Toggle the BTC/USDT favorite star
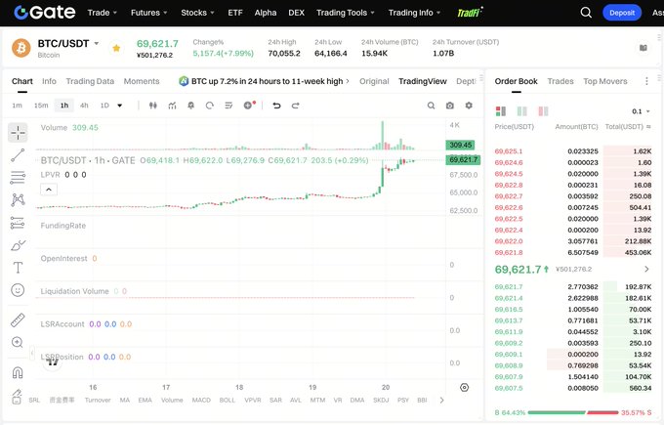This screenshot has height=425, width=664. [x=116, y=48]
